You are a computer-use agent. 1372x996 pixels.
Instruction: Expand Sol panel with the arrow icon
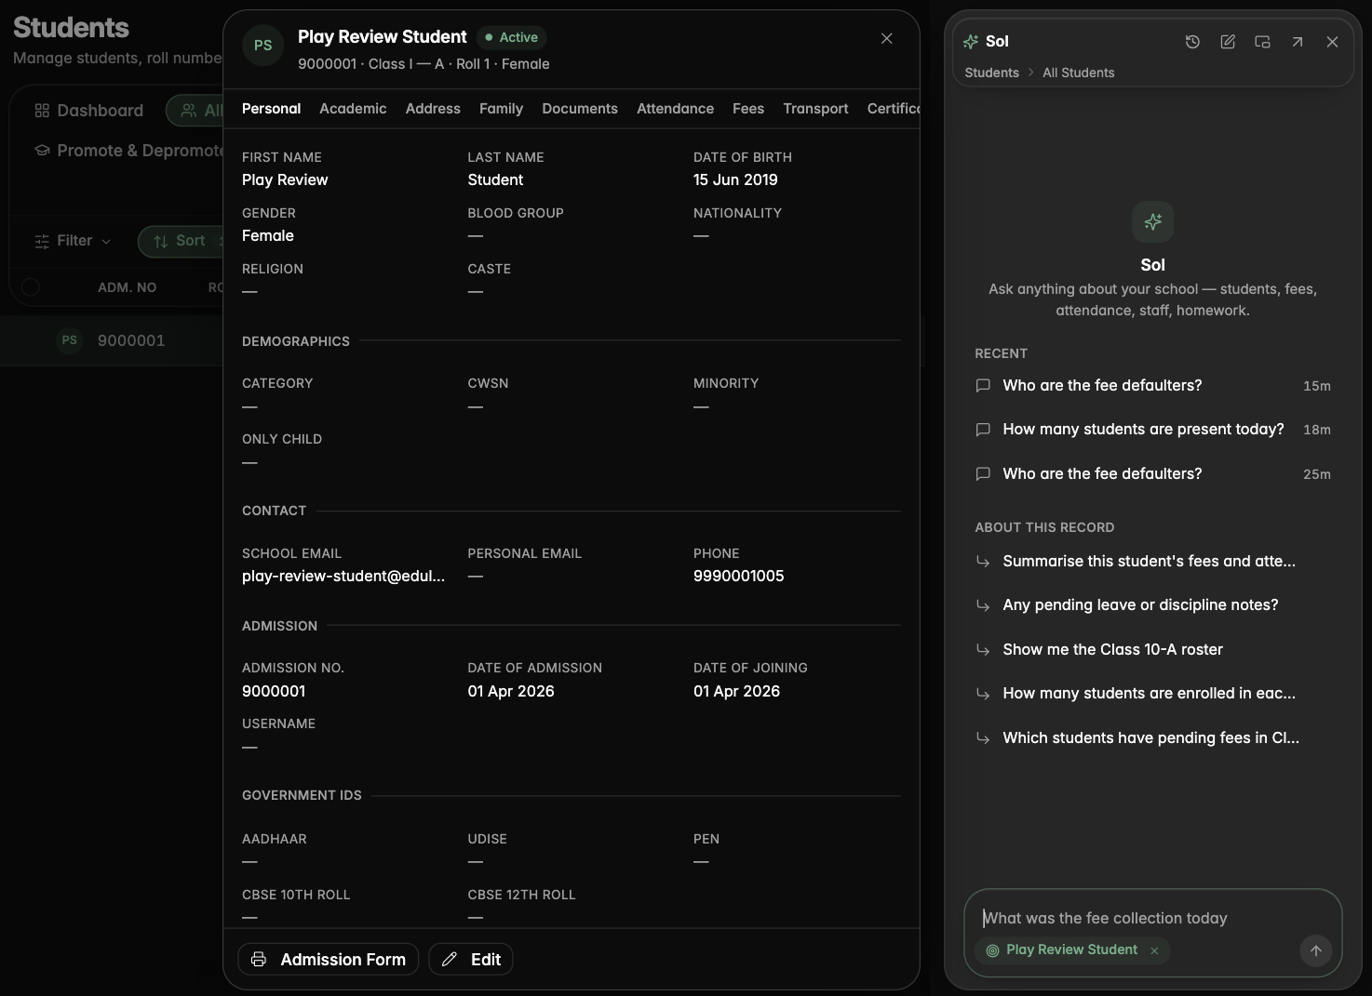1298,42
